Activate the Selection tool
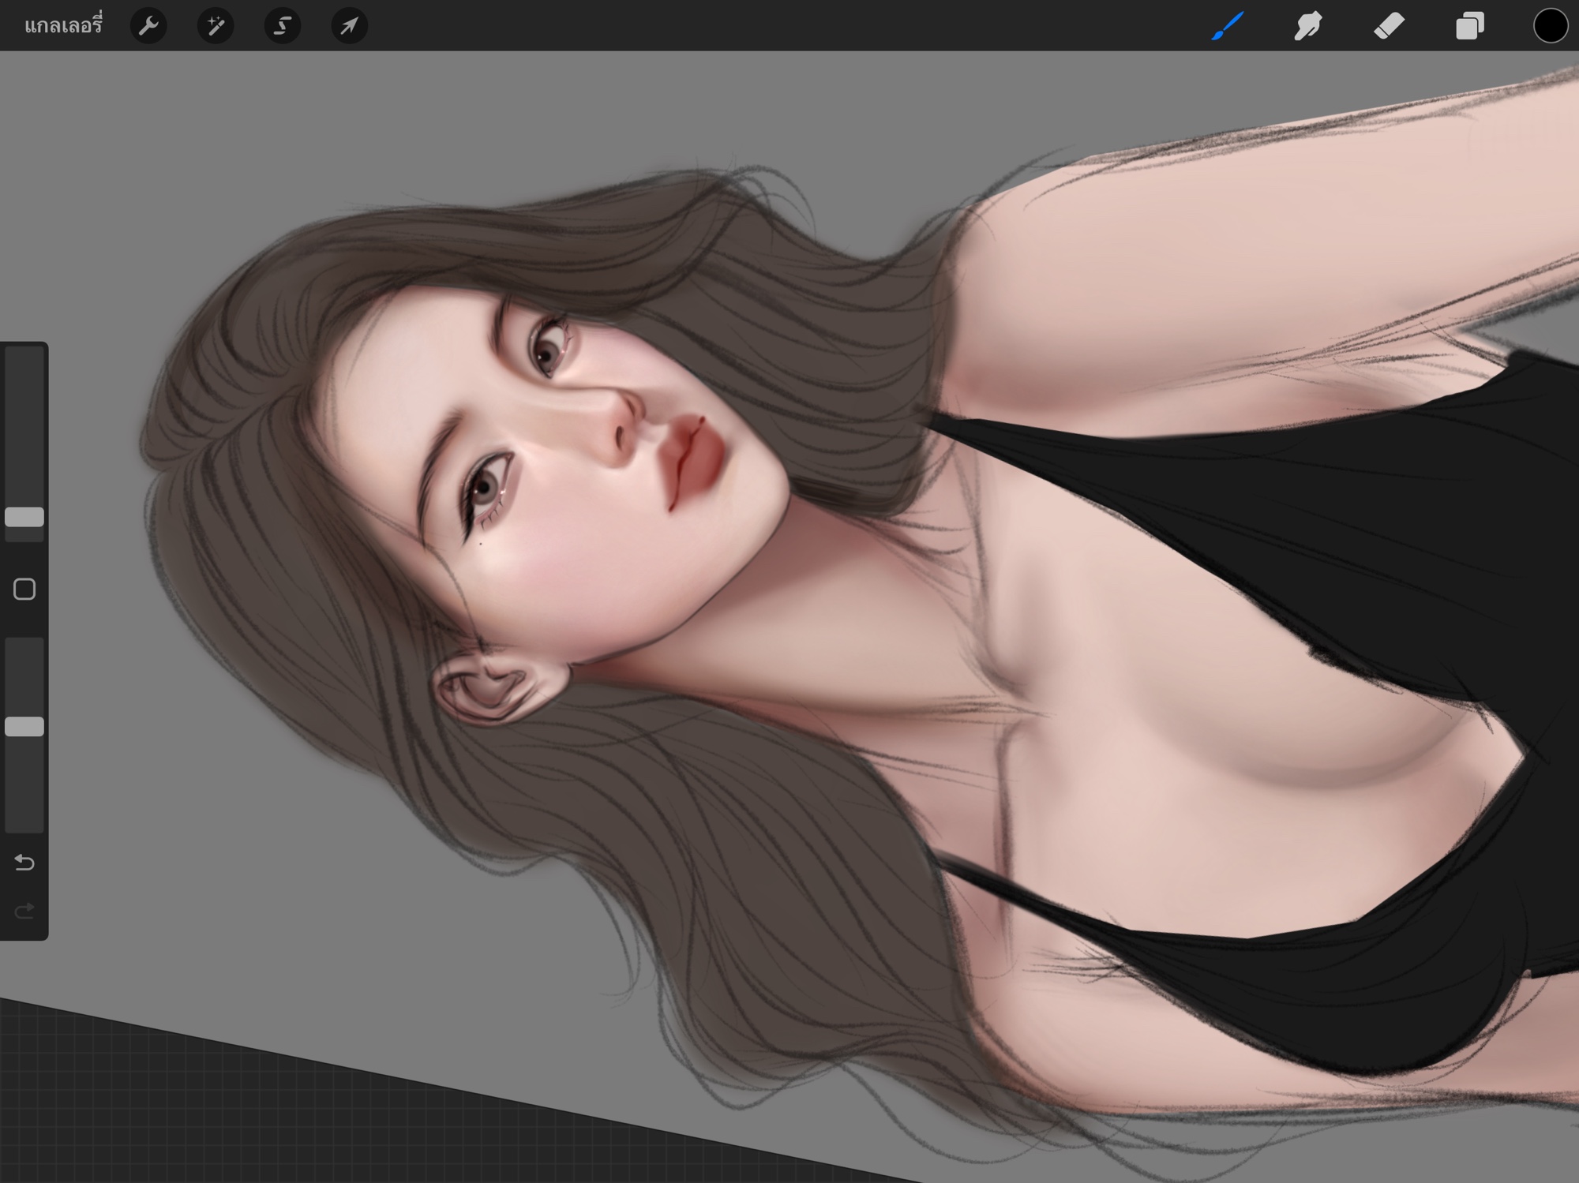This screenshot has width=1579, height=1183. pyautogui.click(x=282, y=26)
